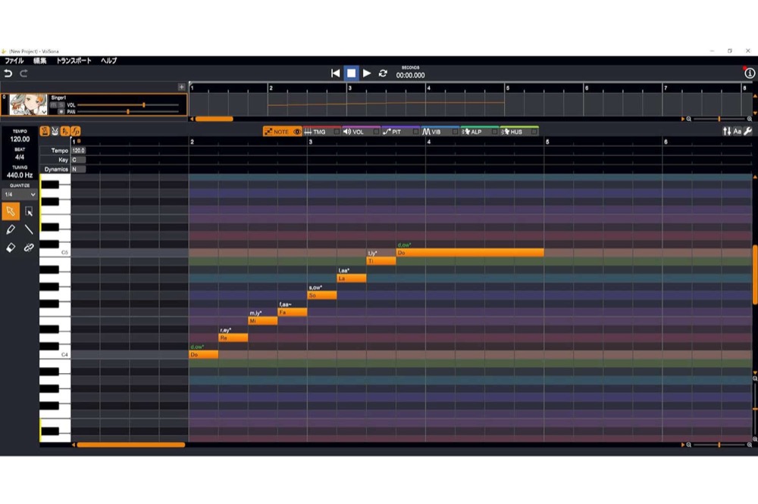Add a new track with plus button
Image resolution: width=758 pixels, height=504 pixels.
tap(181, 87)
